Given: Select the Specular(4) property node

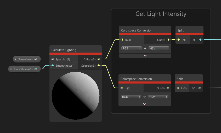Looking at the screenshot, I should (x=25, y=59).
